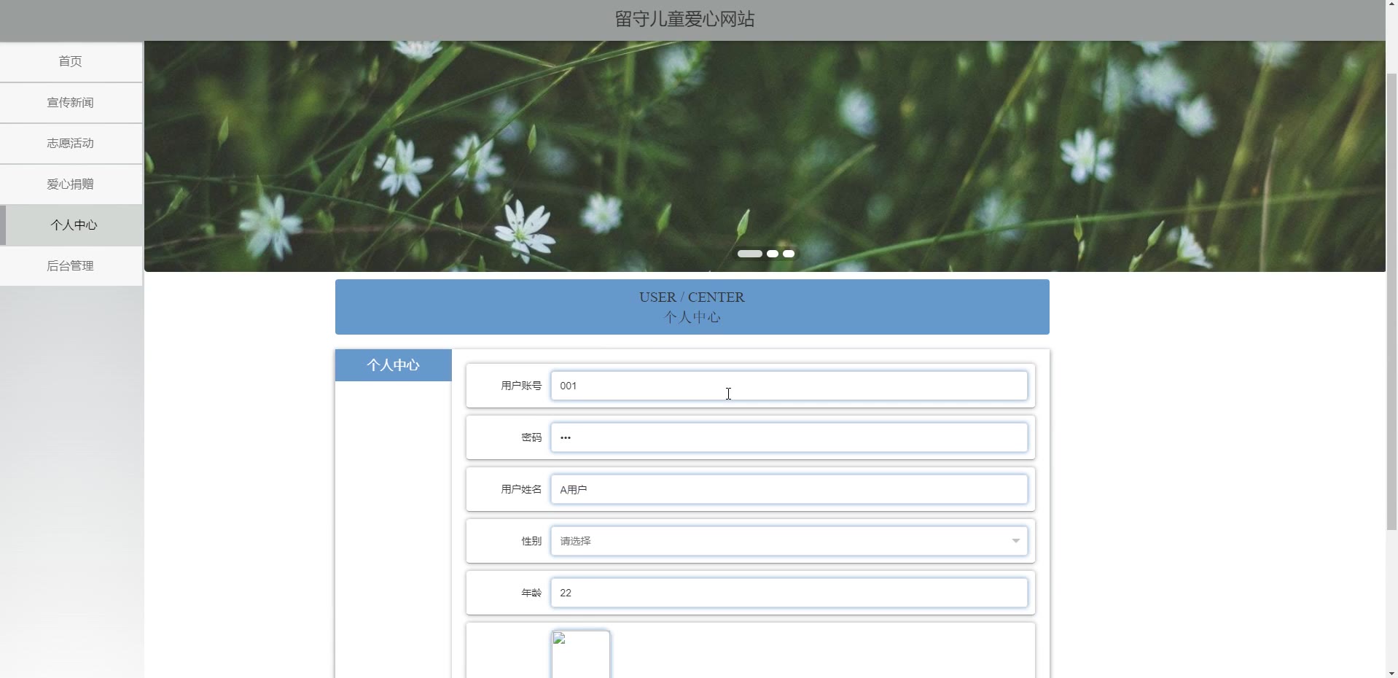This screenshot has width=1398, height=678.
Task: Select 爱心捐赠 in the sidebar
Action: 71,184
